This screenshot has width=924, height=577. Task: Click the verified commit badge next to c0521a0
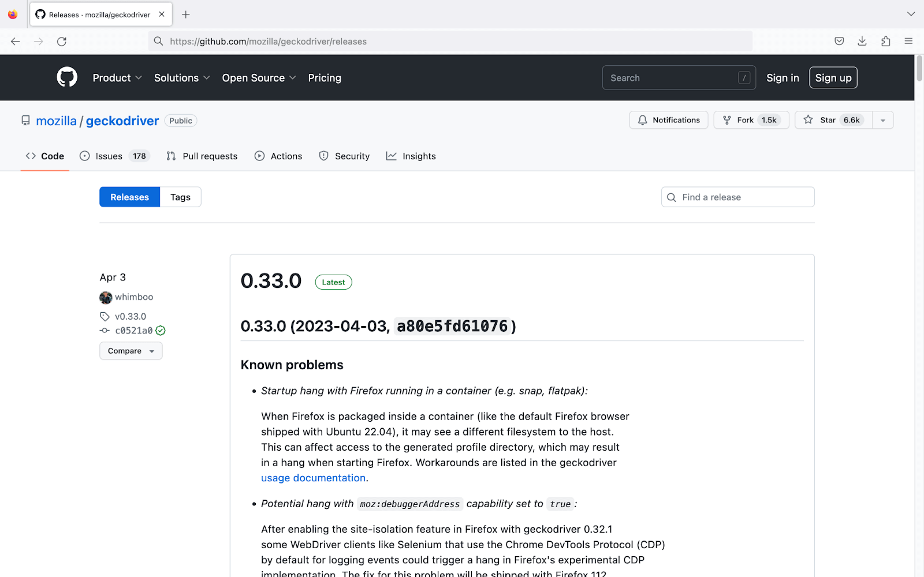pyautogui.click(x=161, y=331)
